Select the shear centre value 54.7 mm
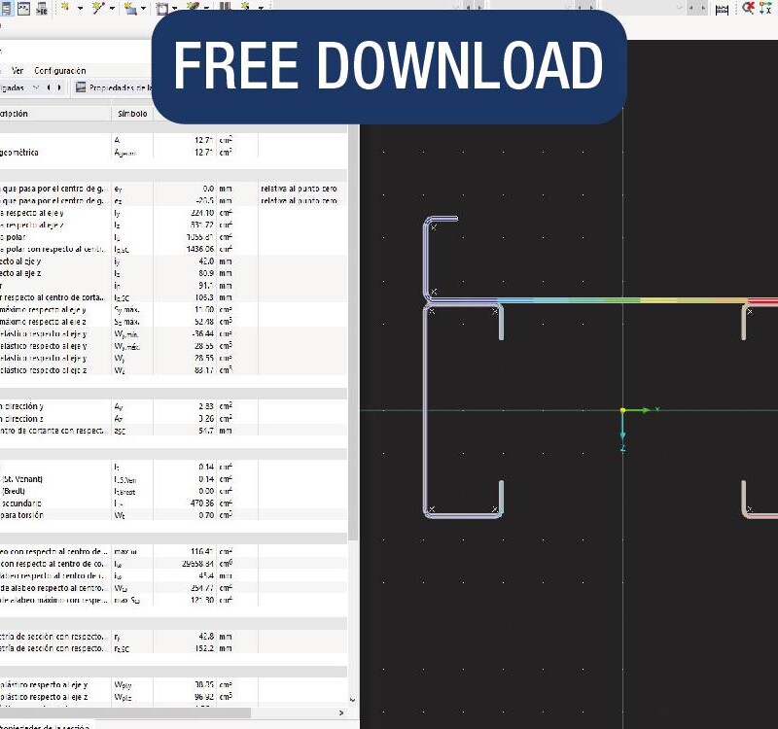The height and width of the screenshot is (729, 778). click(206, 431)
